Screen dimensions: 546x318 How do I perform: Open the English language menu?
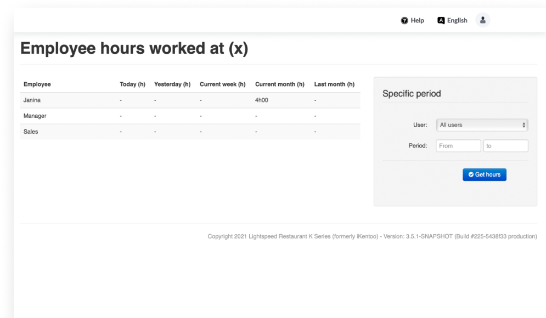[457, 21]
